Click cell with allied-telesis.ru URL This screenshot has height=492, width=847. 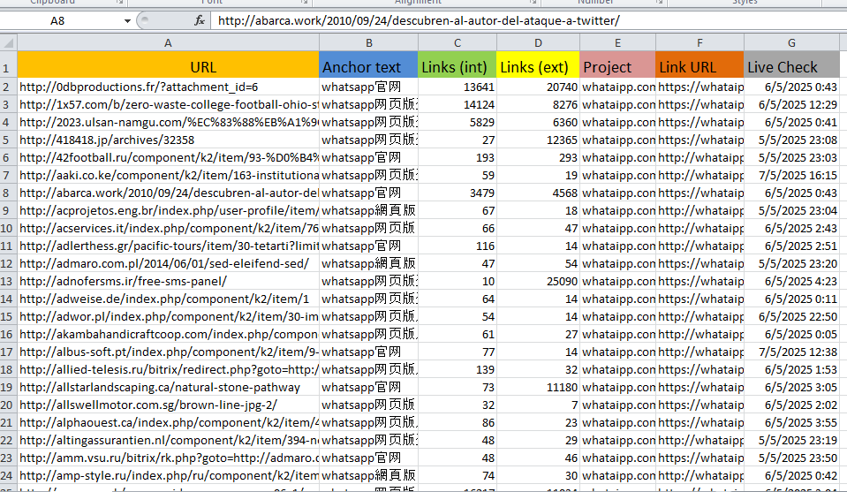click(x=168, y=369)
